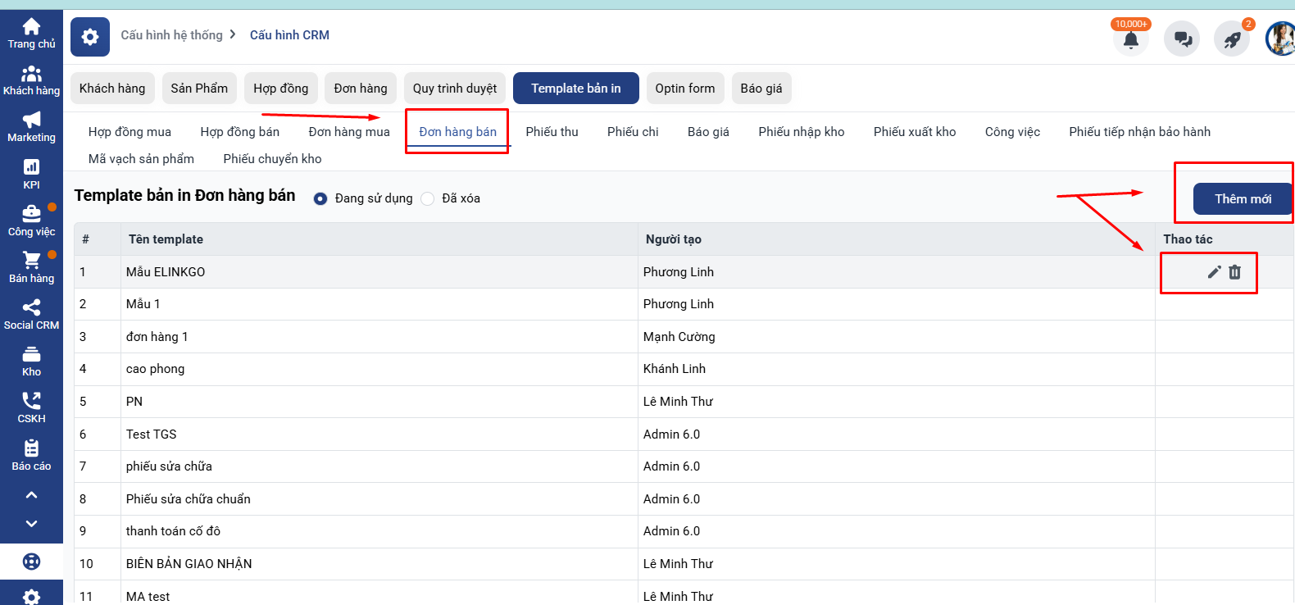Screen dimensions: 1295x605
Task: Open the Quy trình duyệt tab
Action: click(x=455, y=89)
